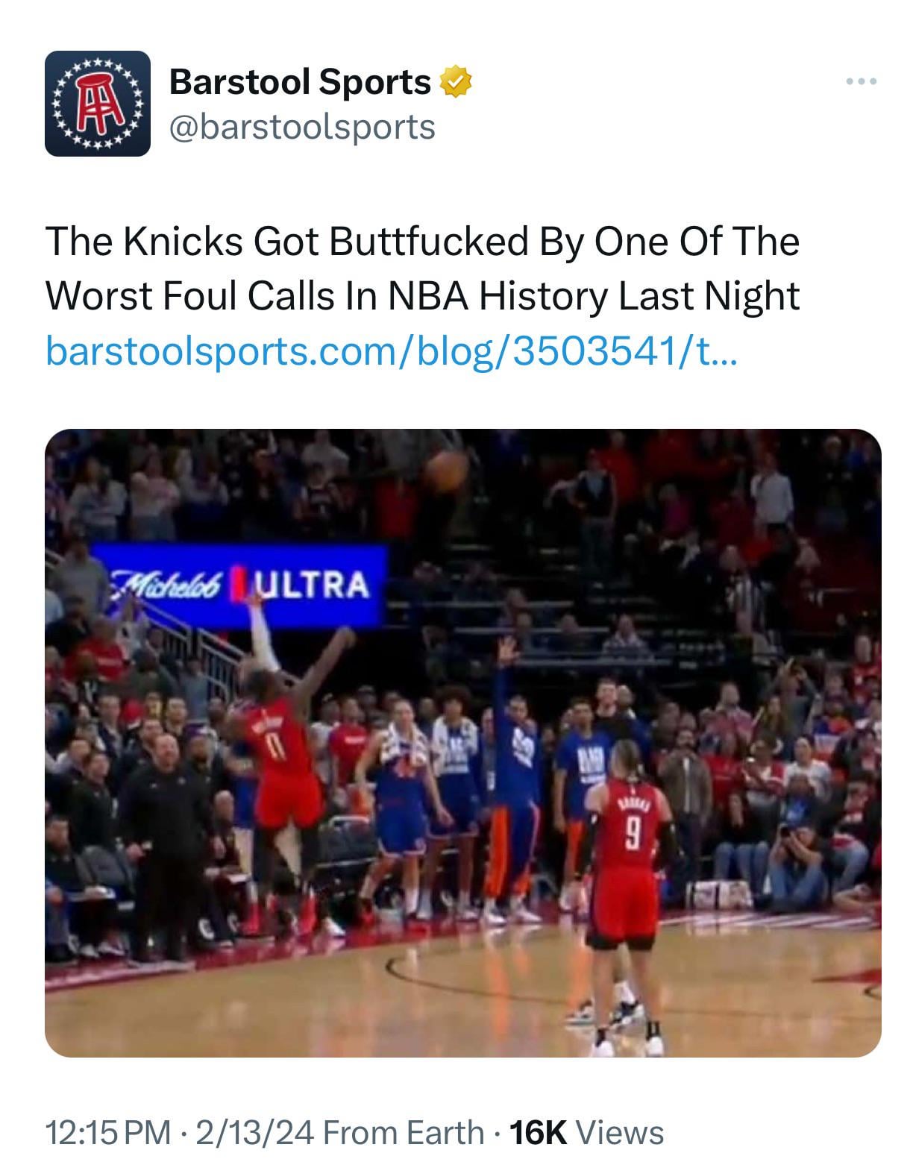The width and height of the screenshot is (913, 1159).
Task: Click the player wearing number 9
Action: point(627,850)
